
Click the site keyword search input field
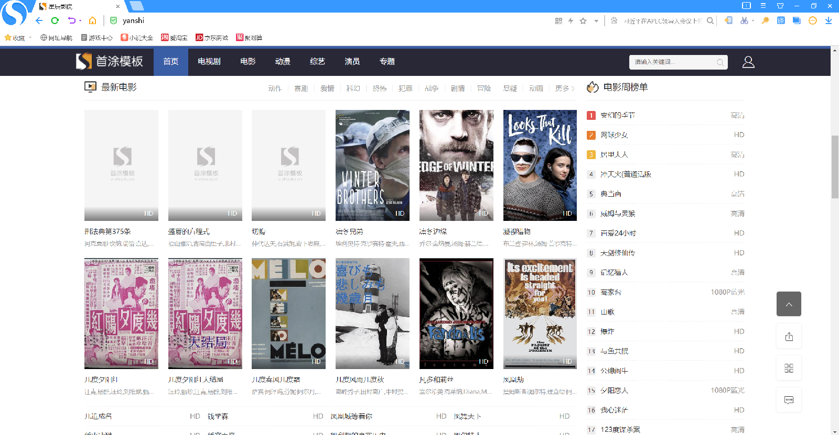click(673, 62)
